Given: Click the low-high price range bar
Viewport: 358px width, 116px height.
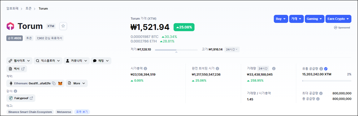Looking at the screenshot, I should pyautogui.click(x=176, y=50).
